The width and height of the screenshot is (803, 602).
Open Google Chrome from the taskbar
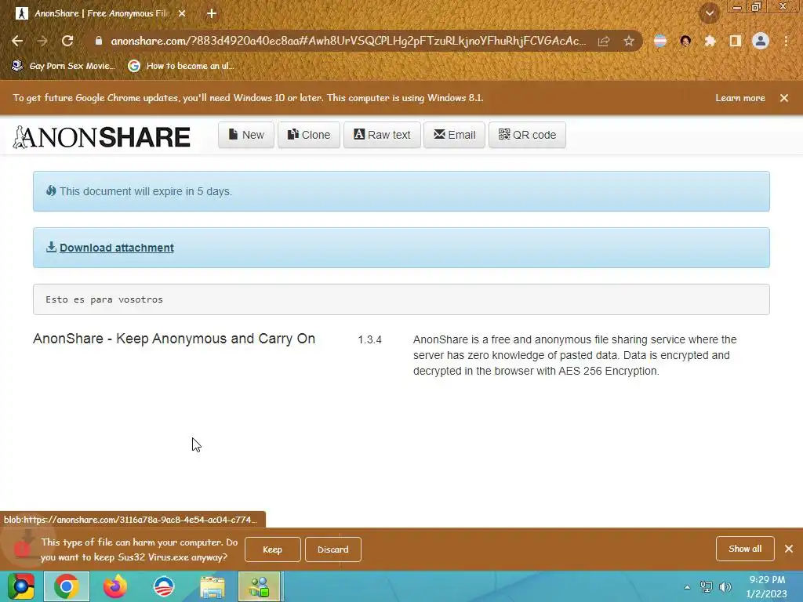(x=67, y=586)
